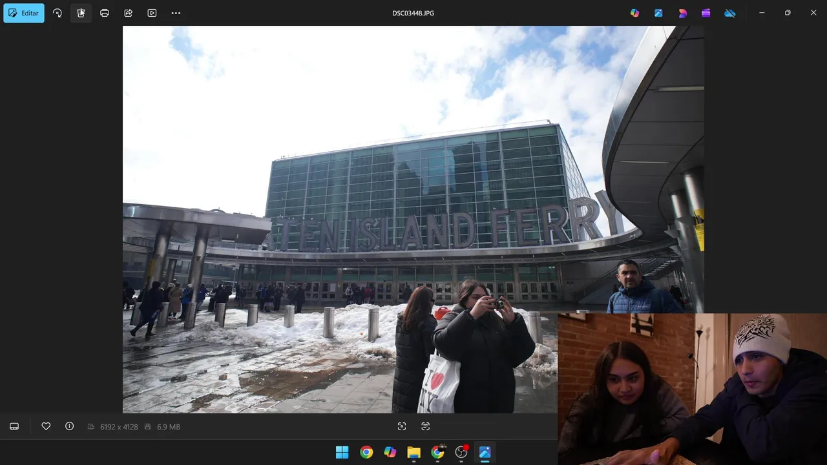Open the Photos gallery icon in title bar

point(658,13)
